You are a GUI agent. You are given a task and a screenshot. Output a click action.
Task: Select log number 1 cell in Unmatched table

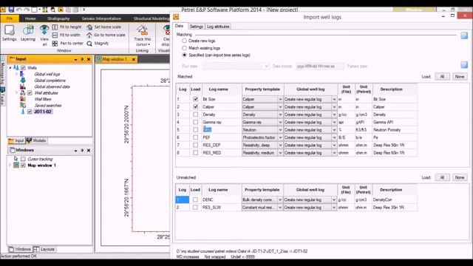(x=183, y=199)
